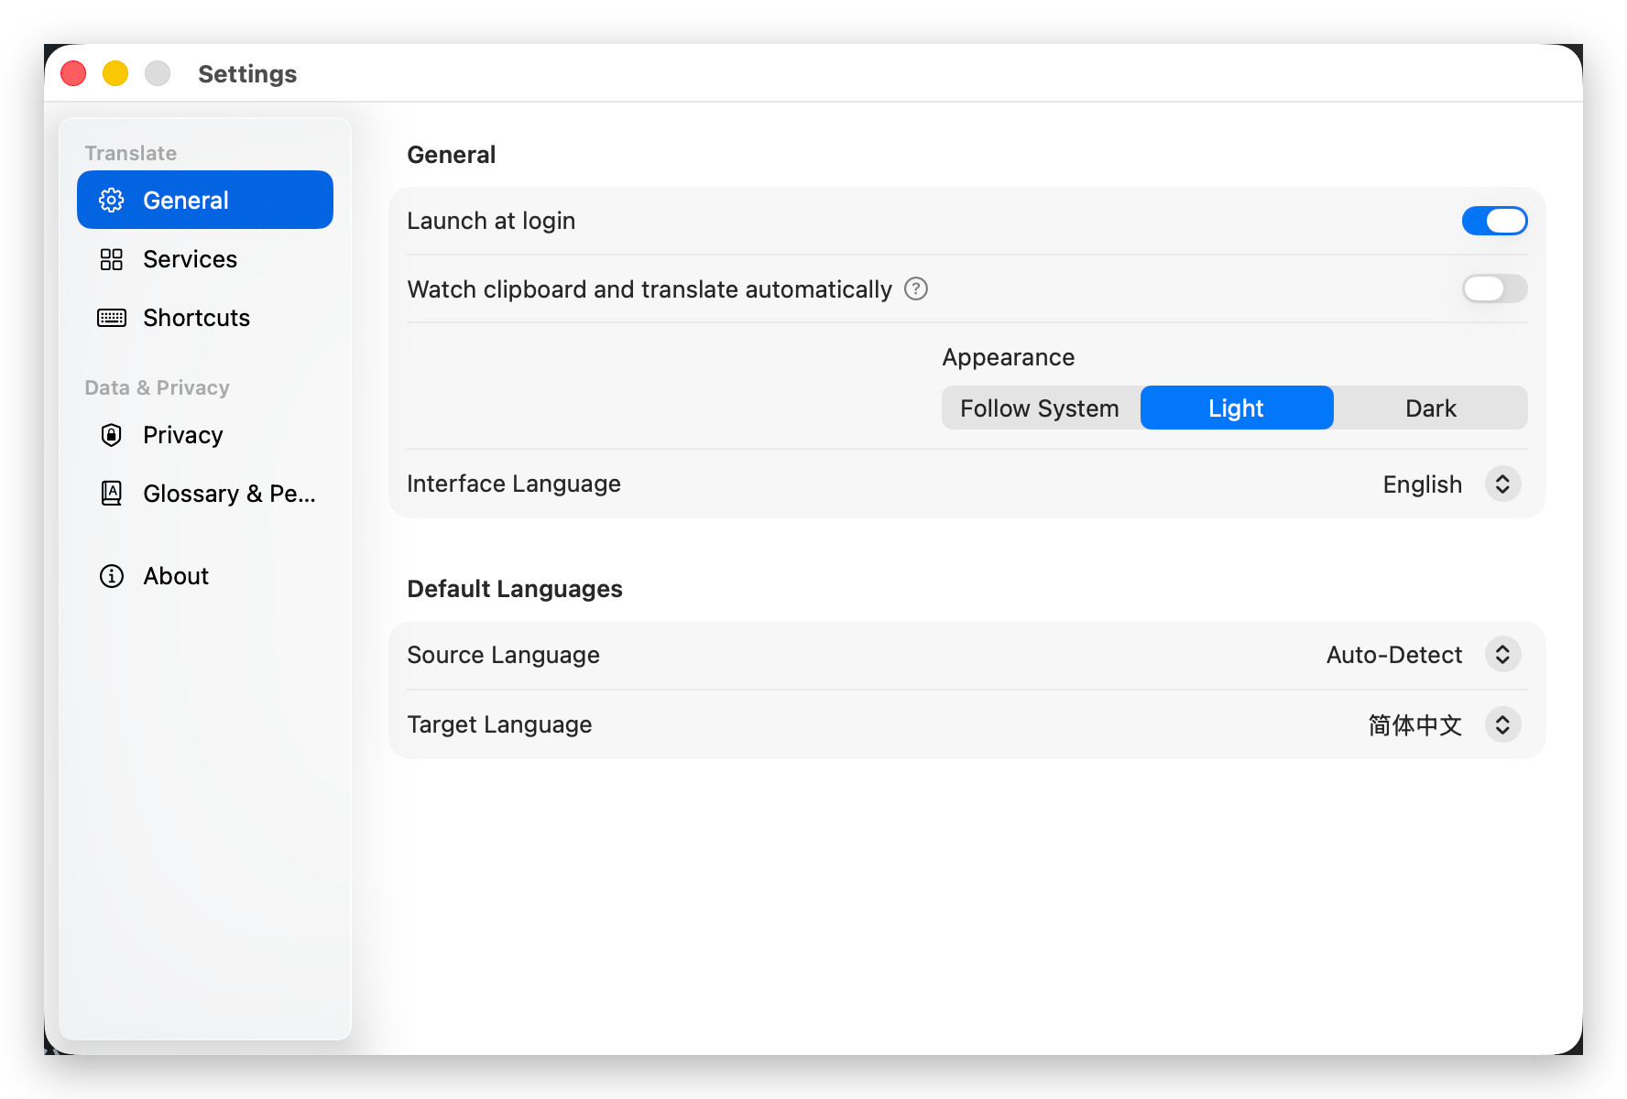Click the Interface Language label

[514, 484]
